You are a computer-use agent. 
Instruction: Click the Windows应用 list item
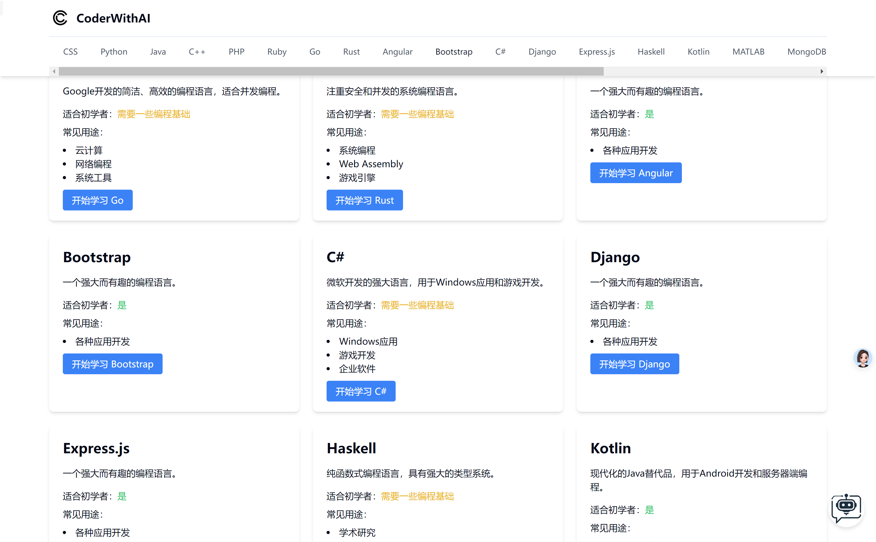click(368, 341)
